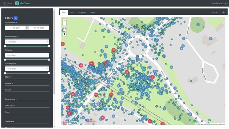The width and height of the screenshot is (229, 129).
Task: Click the Category range slider left handle
Action: (x=5, y=60)
